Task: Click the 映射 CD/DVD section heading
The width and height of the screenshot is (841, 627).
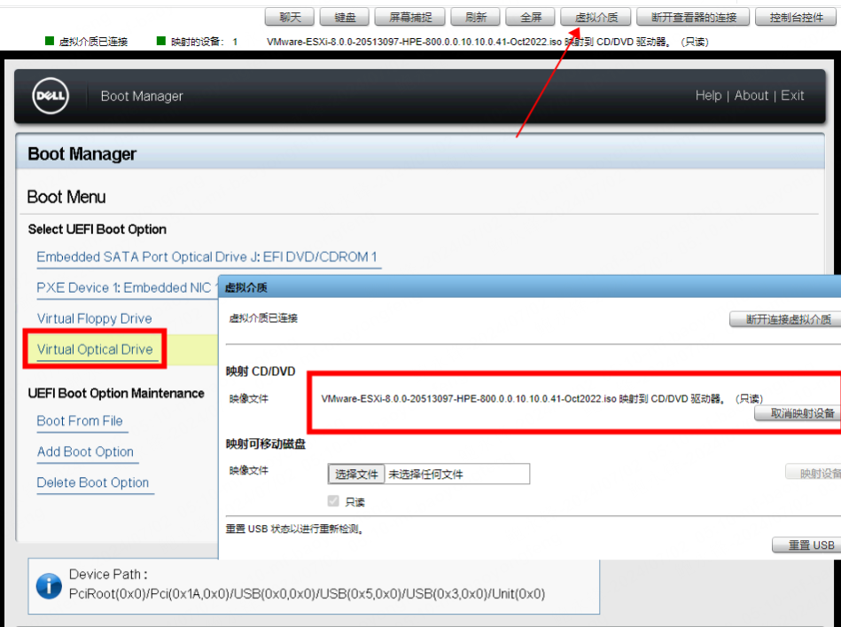Action: click(x=261, y=372)
